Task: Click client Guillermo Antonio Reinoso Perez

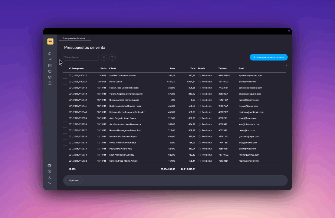Action: tap(125, 106)
